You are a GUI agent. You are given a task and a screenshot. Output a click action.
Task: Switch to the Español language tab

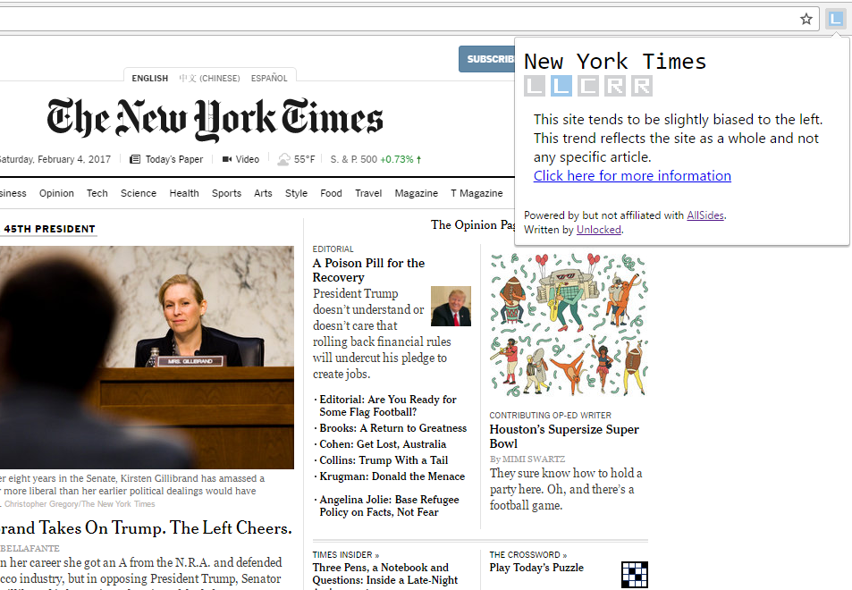pyautogui.click(x=269, y=79)
